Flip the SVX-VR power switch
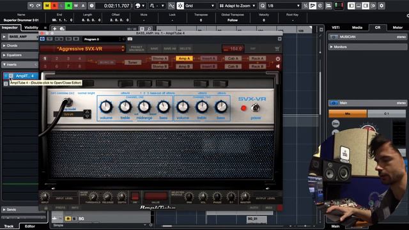409x230 pixels. [x=256, y=107]
